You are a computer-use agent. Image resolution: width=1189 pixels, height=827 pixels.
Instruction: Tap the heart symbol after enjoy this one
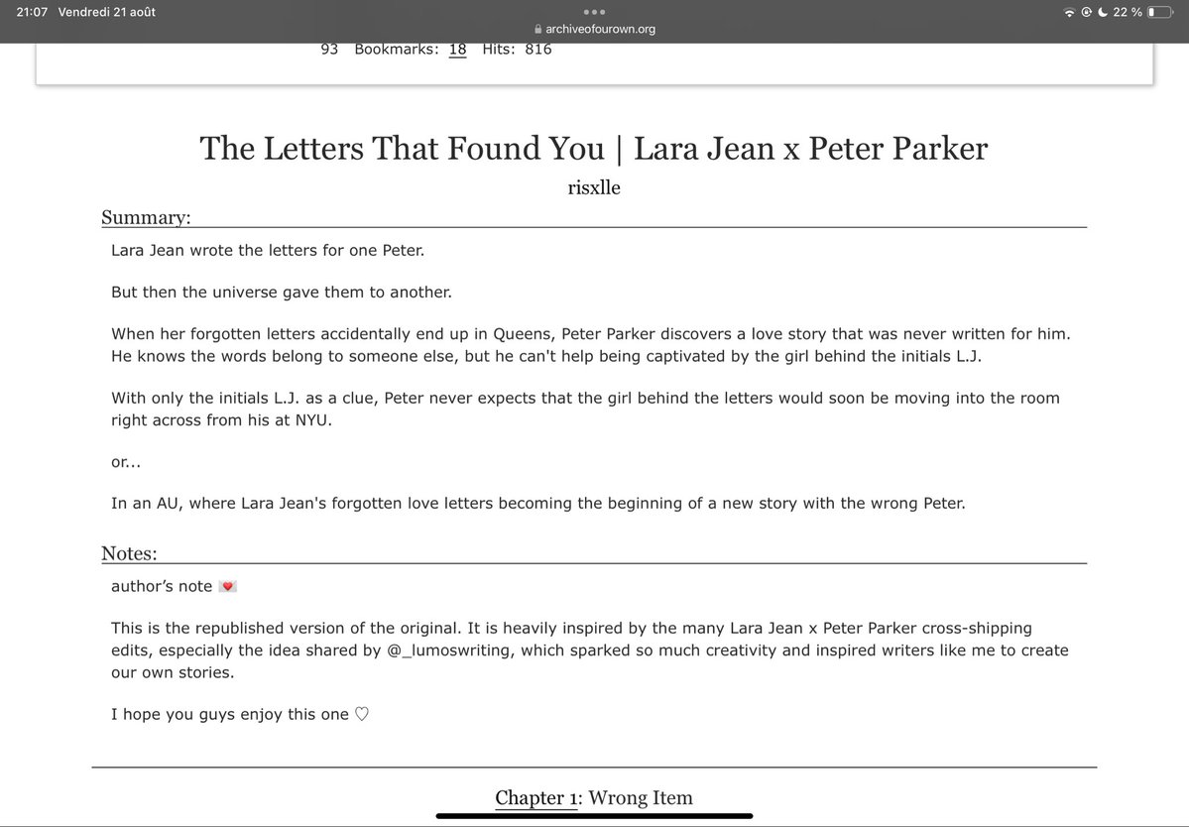[x=362, y=714]
